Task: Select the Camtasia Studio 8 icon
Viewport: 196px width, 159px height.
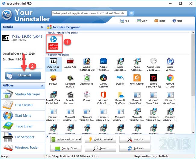Action: [70, 81]
